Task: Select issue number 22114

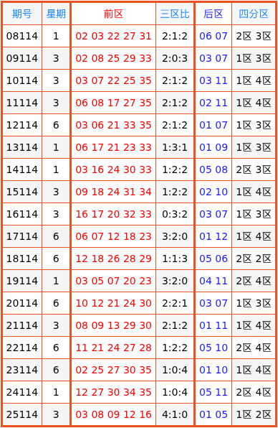Action: tap(22, 348)
